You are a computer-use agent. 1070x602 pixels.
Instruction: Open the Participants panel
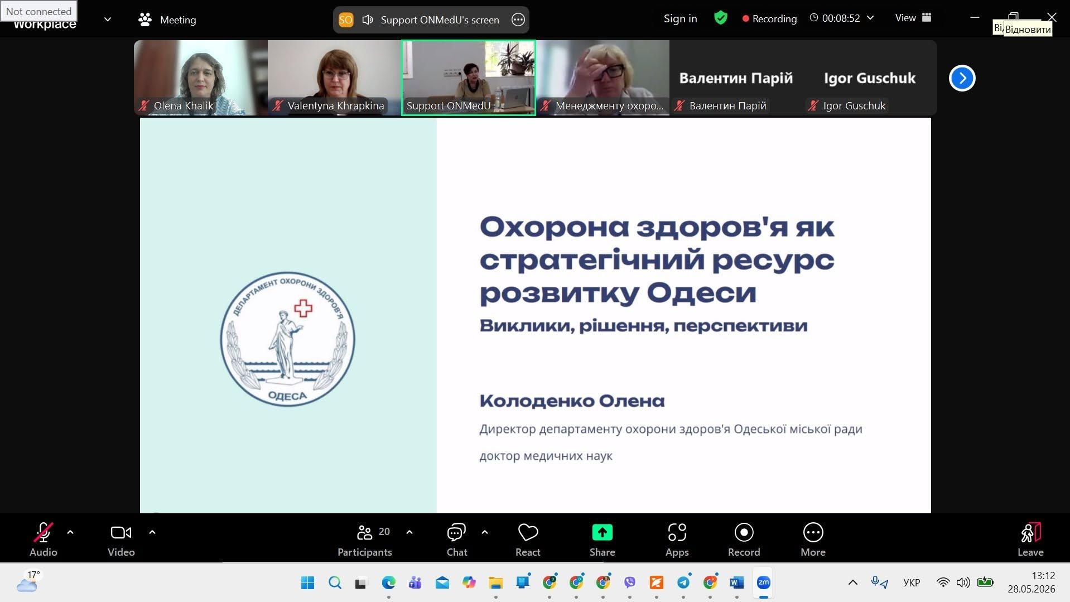coord(365,539)
